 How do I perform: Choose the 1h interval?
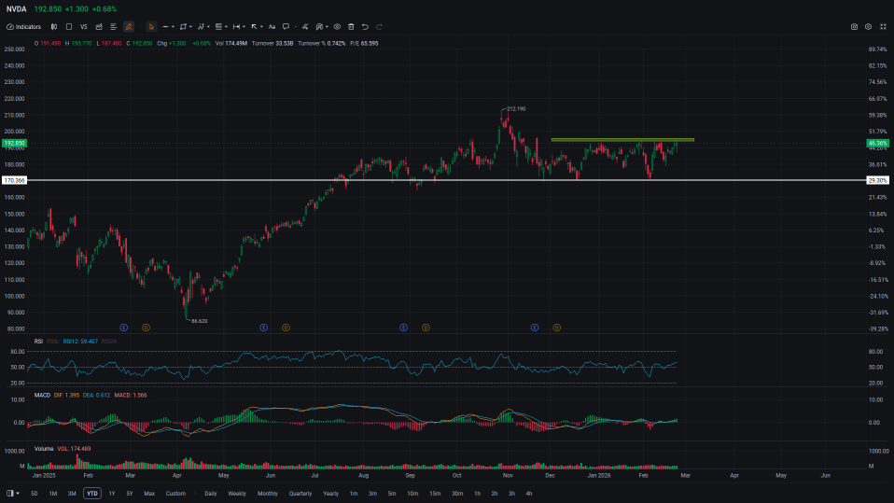pos(477,494)
